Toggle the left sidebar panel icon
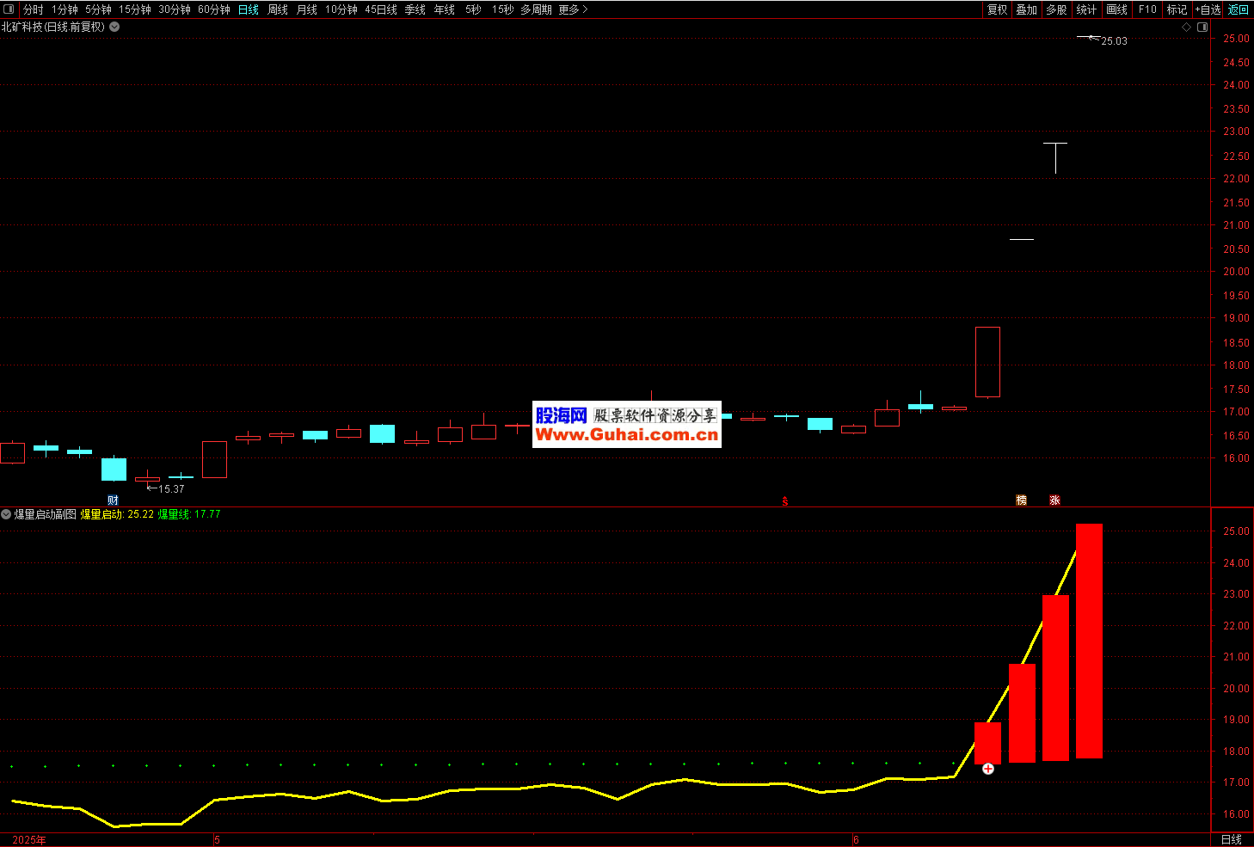This screenshot has width=1254, height=847. pos(9,9)
